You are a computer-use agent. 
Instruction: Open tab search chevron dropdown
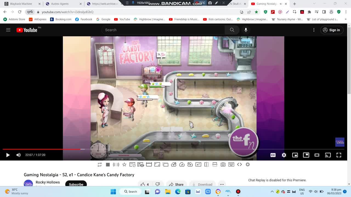314,4
